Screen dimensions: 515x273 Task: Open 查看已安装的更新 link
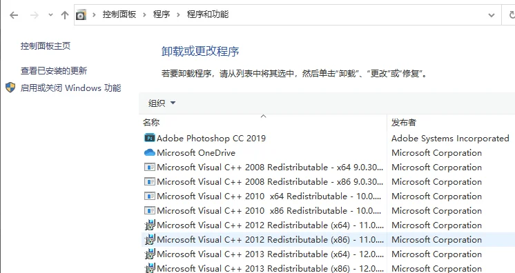pyautogui.click(x=54, y=70)
